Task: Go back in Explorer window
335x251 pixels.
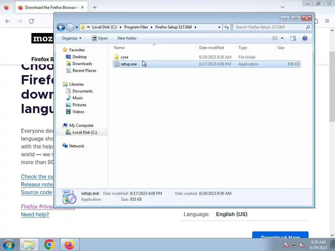Action: 61,27
